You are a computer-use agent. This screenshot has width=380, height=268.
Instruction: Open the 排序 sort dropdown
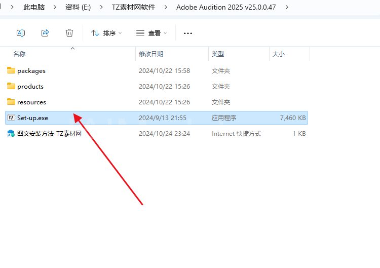click(106, 33)
